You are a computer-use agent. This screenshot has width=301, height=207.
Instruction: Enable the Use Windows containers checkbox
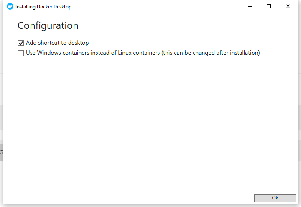(21, 53)
